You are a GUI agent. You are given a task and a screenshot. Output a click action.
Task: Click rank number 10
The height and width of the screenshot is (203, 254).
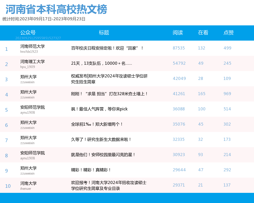coord(8,186)
